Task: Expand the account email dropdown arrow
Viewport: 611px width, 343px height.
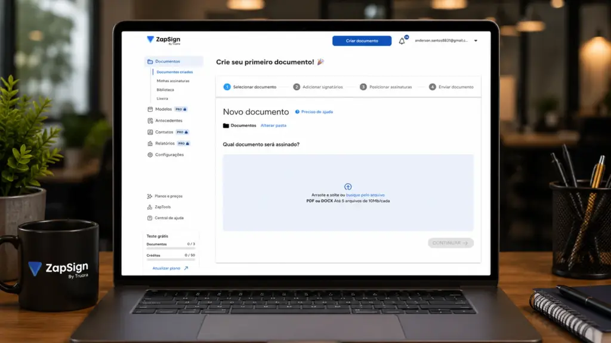Action: [476, 41]
